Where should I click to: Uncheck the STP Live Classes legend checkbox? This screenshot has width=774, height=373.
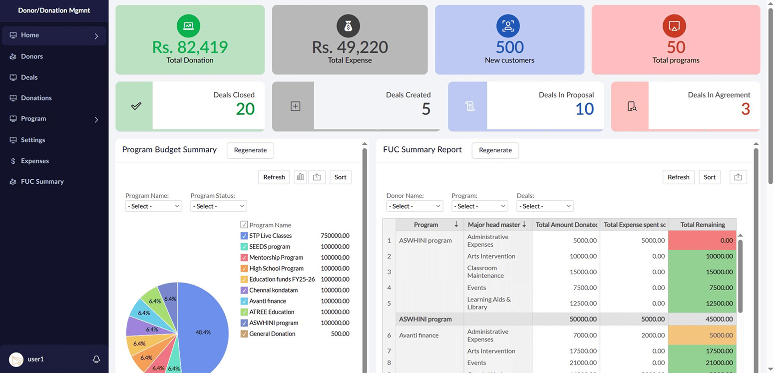pyautogui.click(x=244, y=236)
